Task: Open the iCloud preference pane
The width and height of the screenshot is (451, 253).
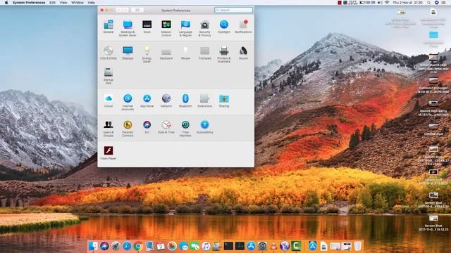Action: 109,100
